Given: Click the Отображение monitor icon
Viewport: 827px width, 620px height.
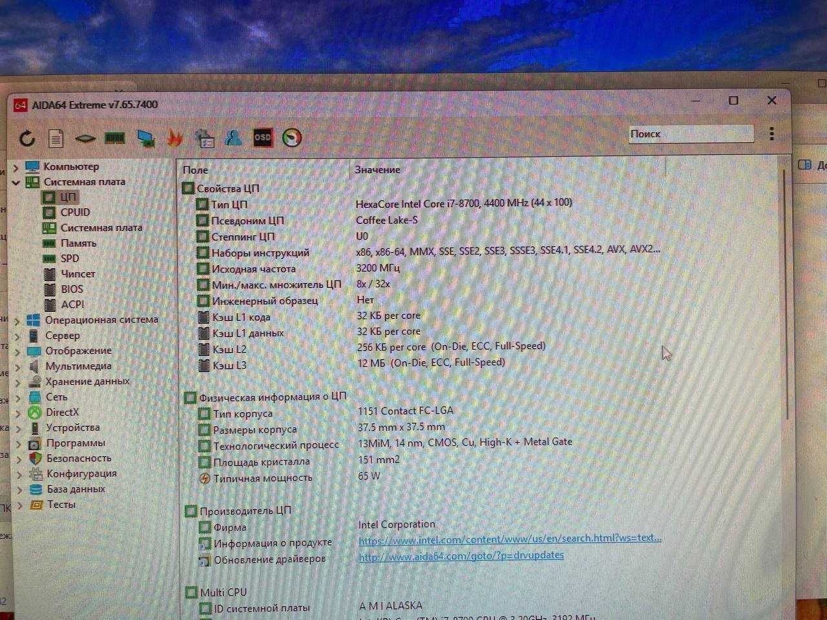Looking at the screenshot, I should coord(34,351).
